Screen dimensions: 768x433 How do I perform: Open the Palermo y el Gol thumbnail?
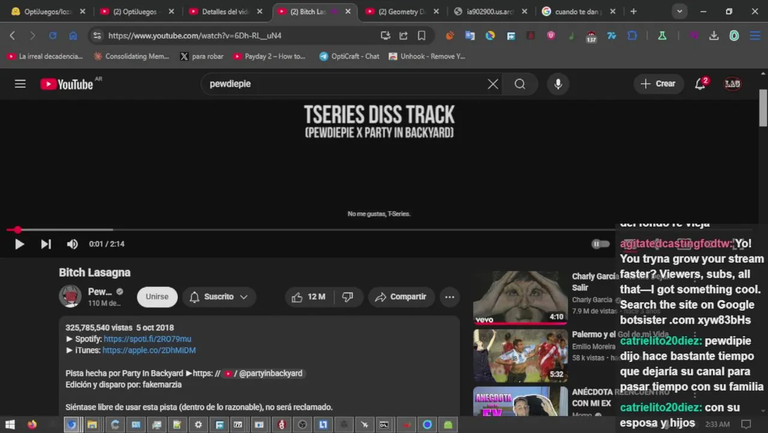pos(520,355)
